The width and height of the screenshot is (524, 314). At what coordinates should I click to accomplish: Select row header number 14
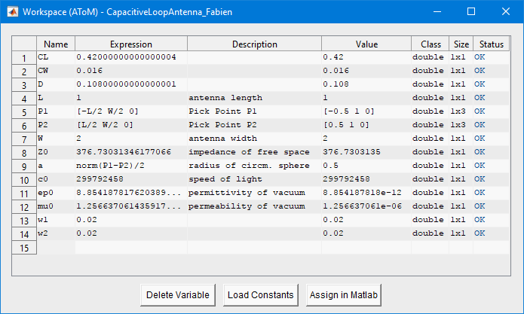click(x=24, y=234)
